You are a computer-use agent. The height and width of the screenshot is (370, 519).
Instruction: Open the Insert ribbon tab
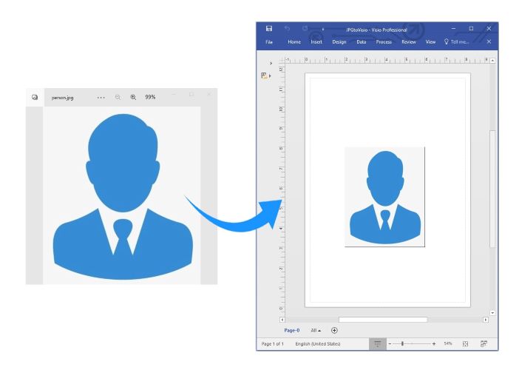point(316,42)
